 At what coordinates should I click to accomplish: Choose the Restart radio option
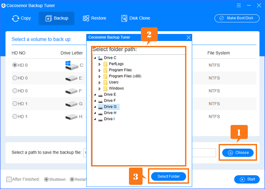(72, 179)
